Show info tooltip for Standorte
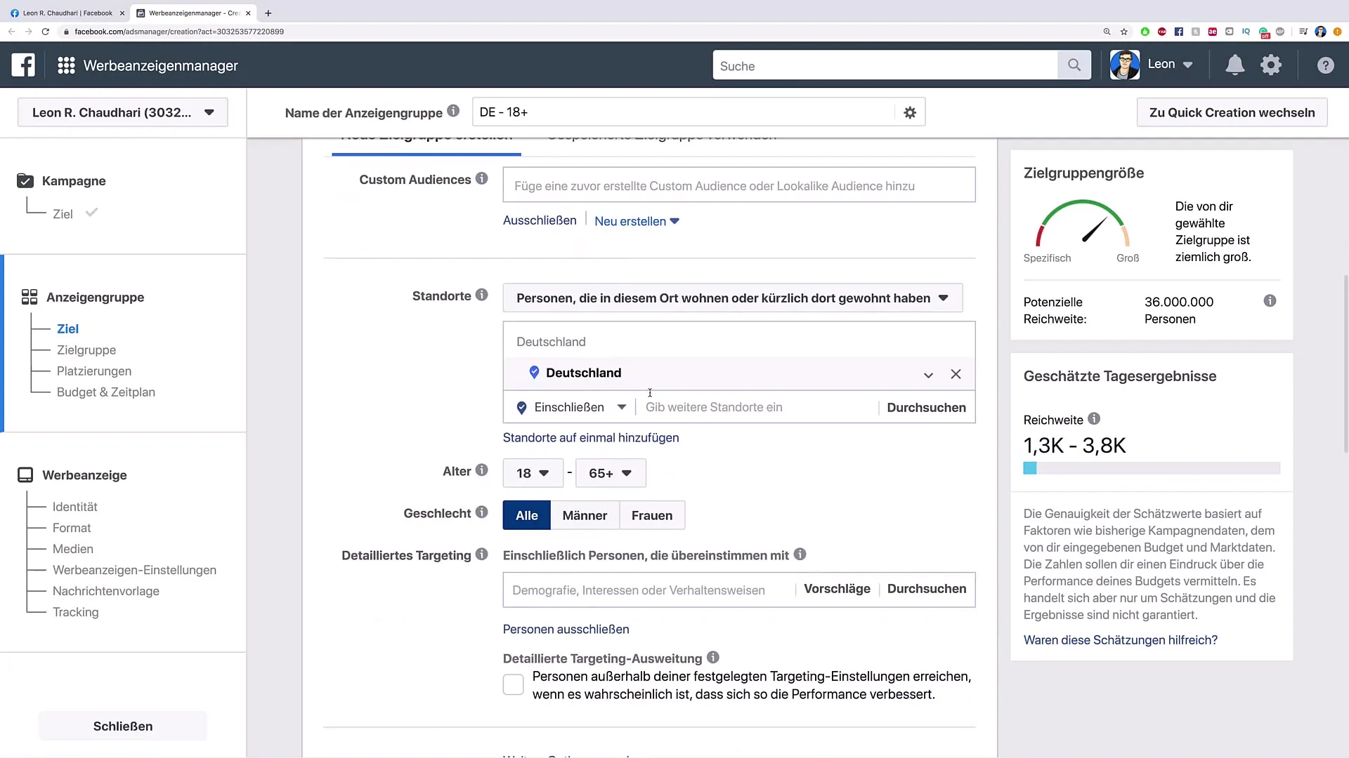1349x758 pixels. click(481, 295)
